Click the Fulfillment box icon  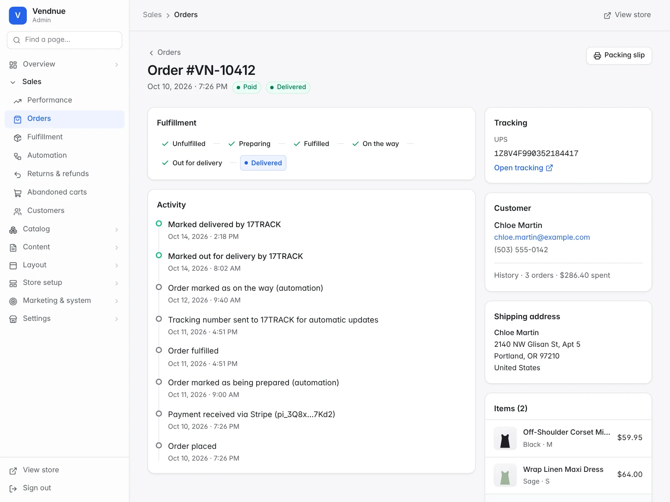pyautogui.click(x=18, y=138)
